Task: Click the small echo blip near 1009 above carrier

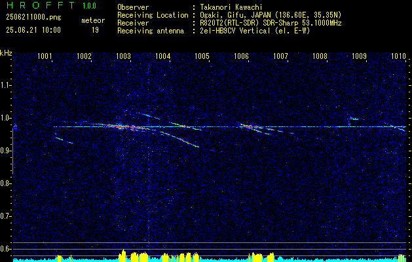Action: (x=354, y=119)
